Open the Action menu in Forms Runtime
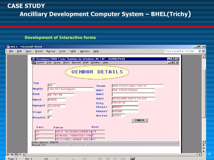This screenshot has width=214, height=160. tap(41, 62)
